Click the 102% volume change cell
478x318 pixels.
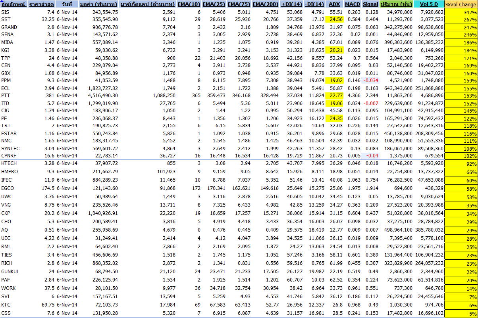pos(461,156)
